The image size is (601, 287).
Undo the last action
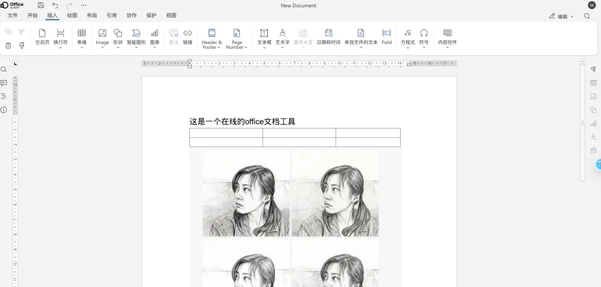(55, 6)
